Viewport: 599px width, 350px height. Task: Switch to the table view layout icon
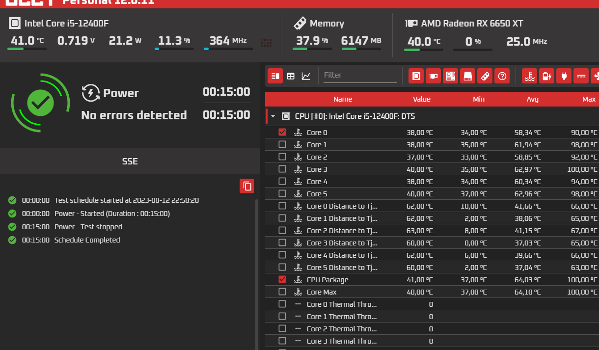click(x=291, y=76)
